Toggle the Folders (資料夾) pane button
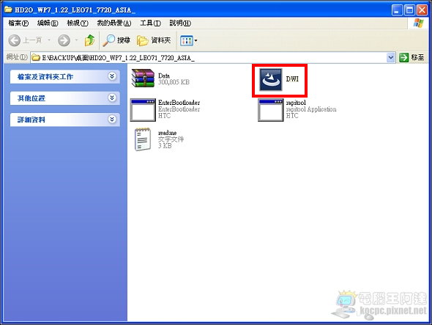This screenshot has width=432, height=325. [154, 40]
